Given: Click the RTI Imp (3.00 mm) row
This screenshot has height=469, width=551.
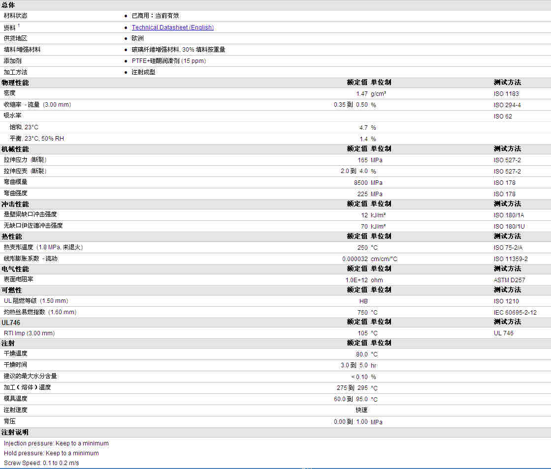Looking at the screenshot, I should pyautogui.click(x=276, y=333).
